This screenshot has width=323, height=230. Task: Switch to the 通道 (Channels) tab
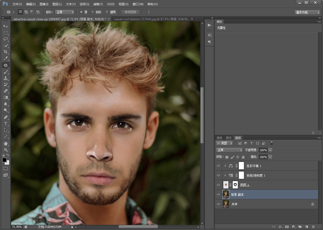pos(219,138)
